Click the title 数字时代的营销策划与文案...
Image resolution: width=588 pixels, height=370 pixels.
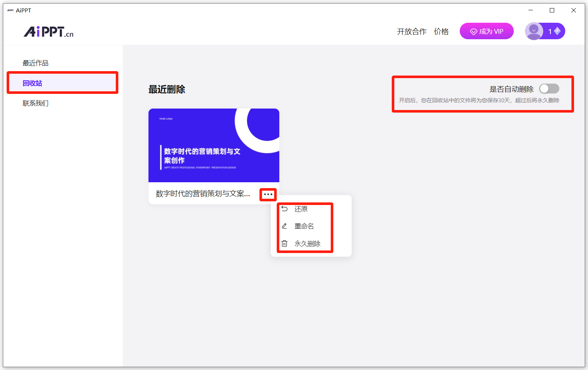pos(203,194)
